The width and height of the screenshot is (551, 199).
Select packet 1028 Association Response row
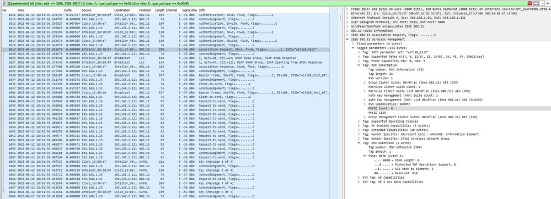pyautogui.click(x=165, y=67)
